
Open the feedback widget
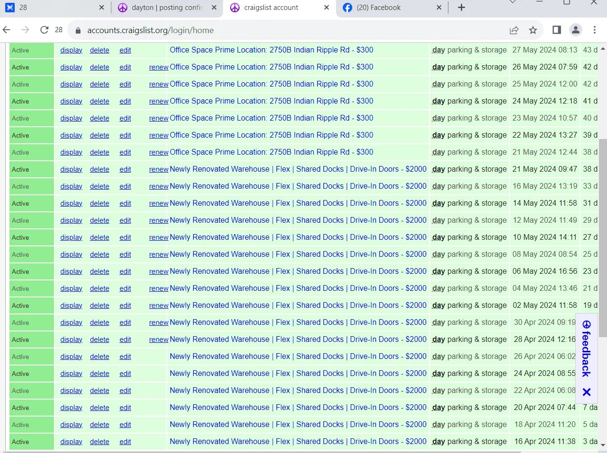tap(587, 348)
